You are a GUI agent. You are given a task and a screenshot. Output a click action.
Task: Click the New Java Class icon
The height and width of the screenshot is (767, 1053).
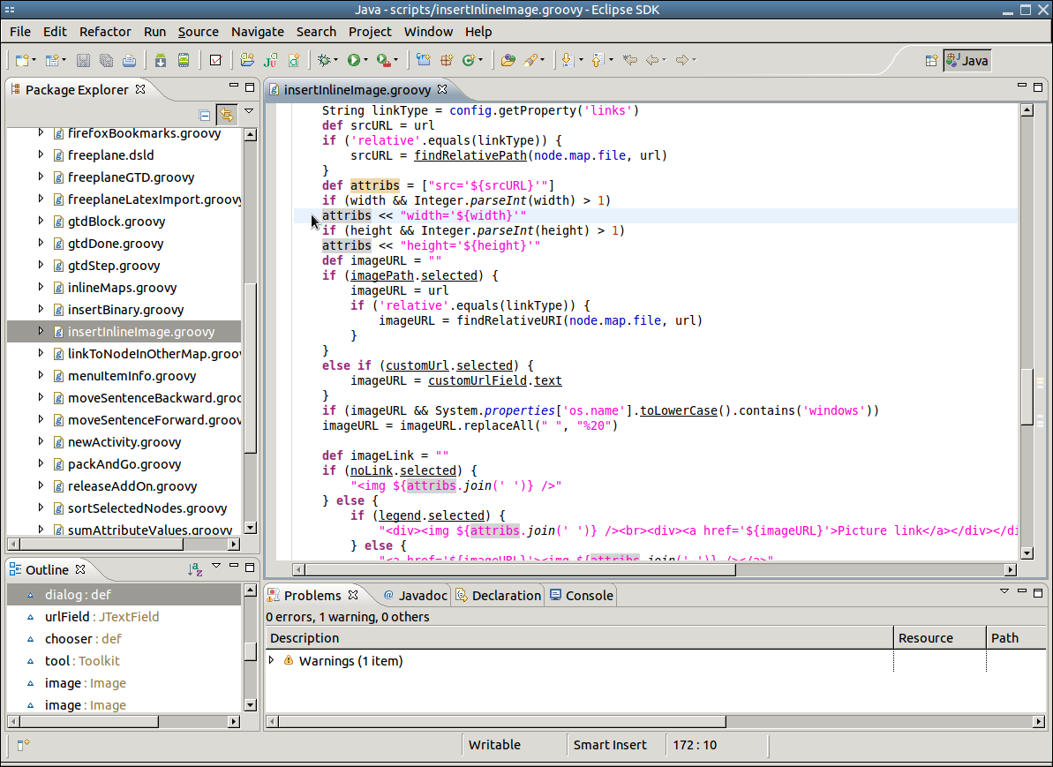pos(469,60)
